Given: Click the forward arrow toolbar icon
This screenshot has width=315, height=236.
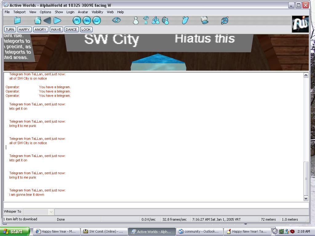Looking at the screenshot, I should coord(58,21).
